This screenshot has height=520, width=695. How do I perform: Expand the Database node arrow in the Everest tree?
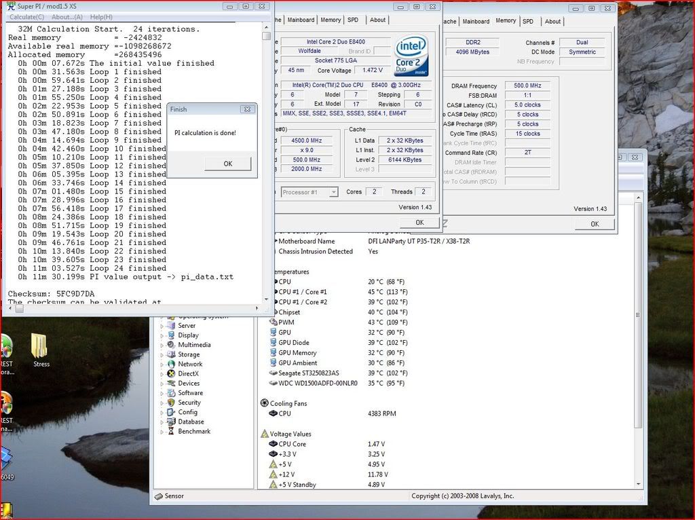(x=162, y=422)
